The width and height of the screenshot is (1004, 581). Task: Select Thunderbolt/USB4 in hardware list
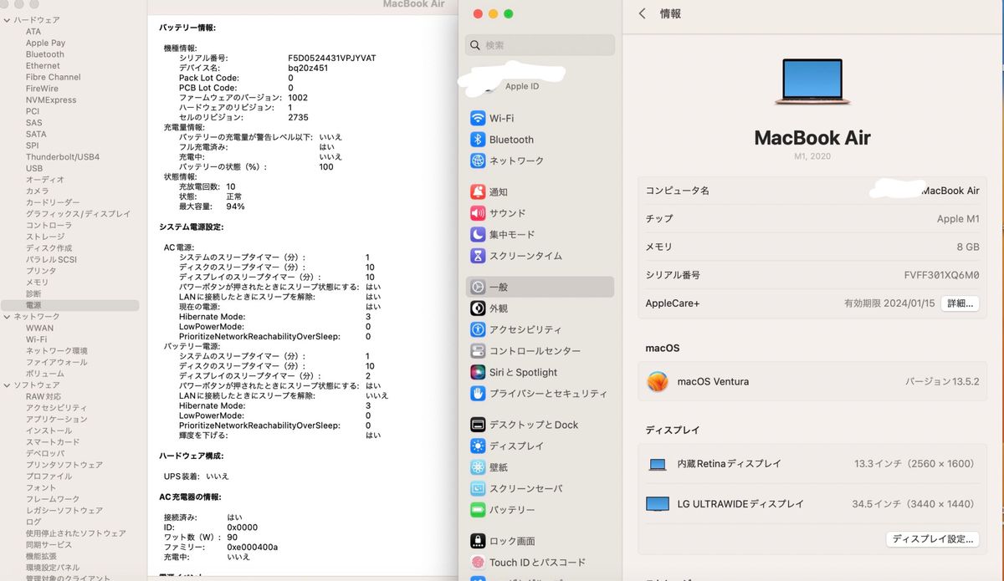pos(63,157)
